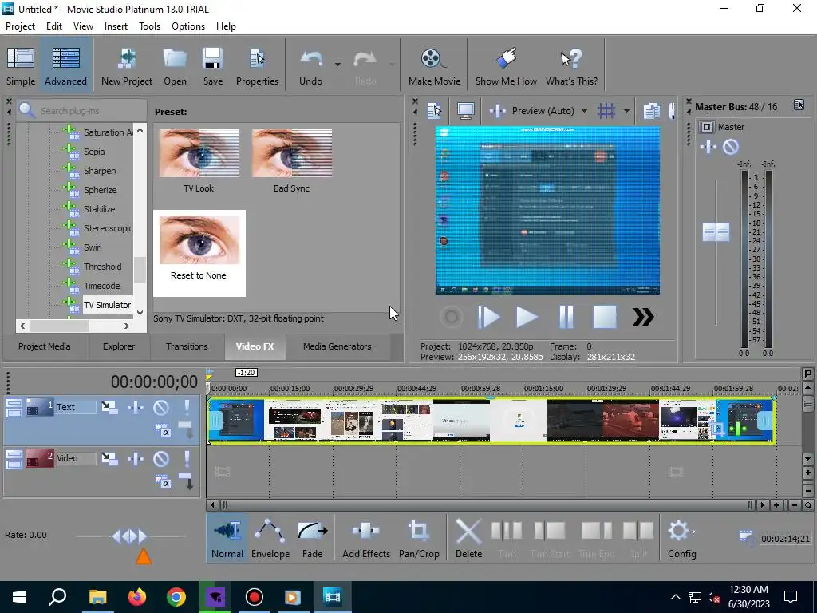
Task: Click the Record button in preview
Action: 452,317
